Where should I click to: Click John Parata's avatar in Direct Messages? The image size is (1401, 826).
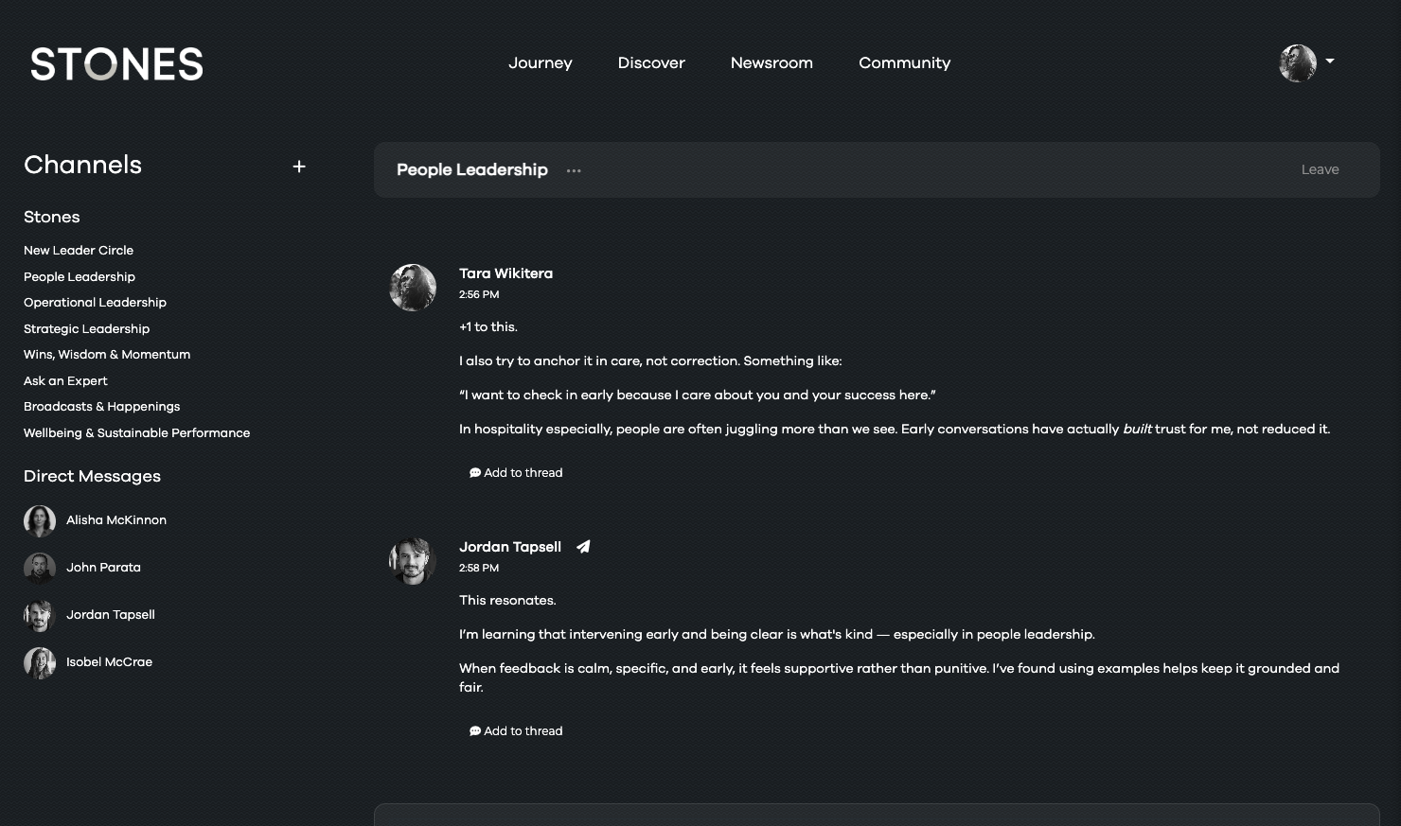point(39,567)
